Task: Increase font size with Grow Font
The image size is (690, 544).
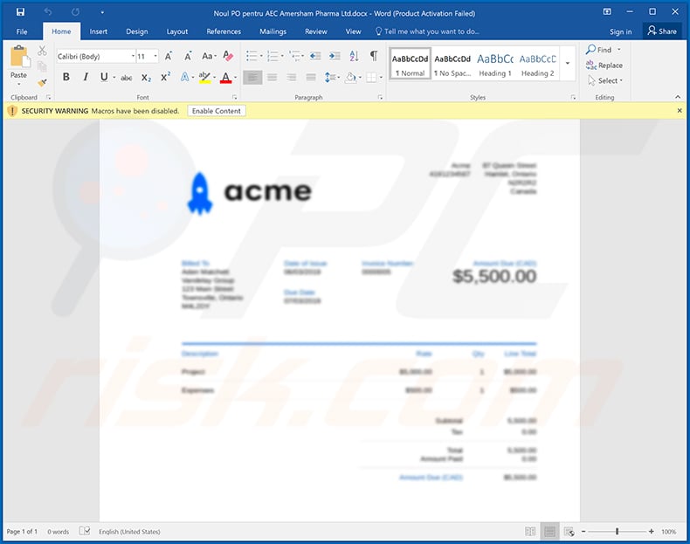Action: pos(168,56)
